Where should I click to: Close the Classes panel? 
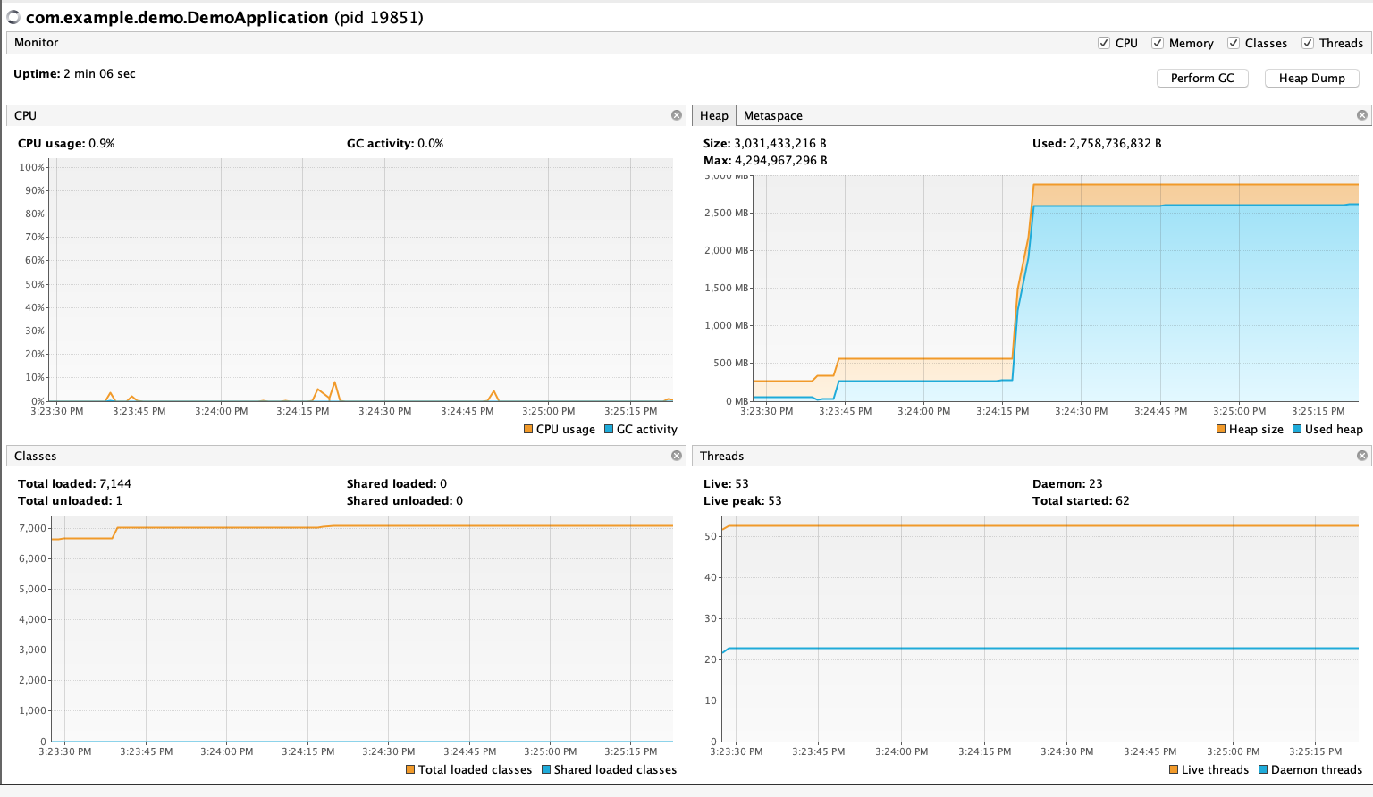tap(677, 456)
